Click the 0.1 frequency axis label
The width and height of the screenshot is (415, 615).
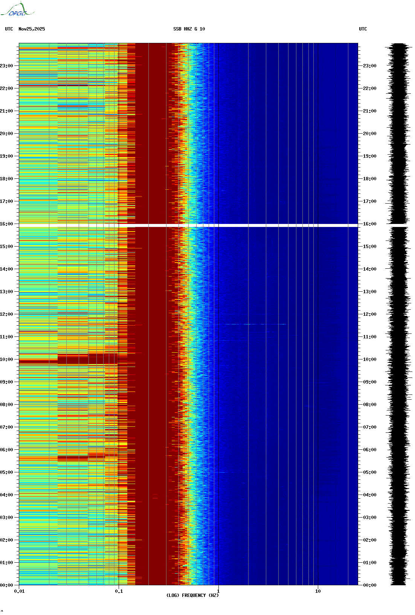coord(119,591)
